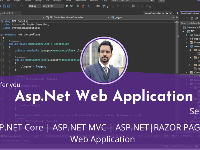Click the Hot Reload flame icon
The width and height of the screenshot is (200, 150).
(83, 6)
